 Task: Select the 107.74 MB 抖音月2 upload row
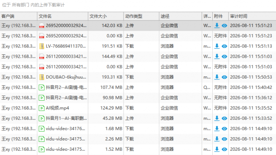138,87
